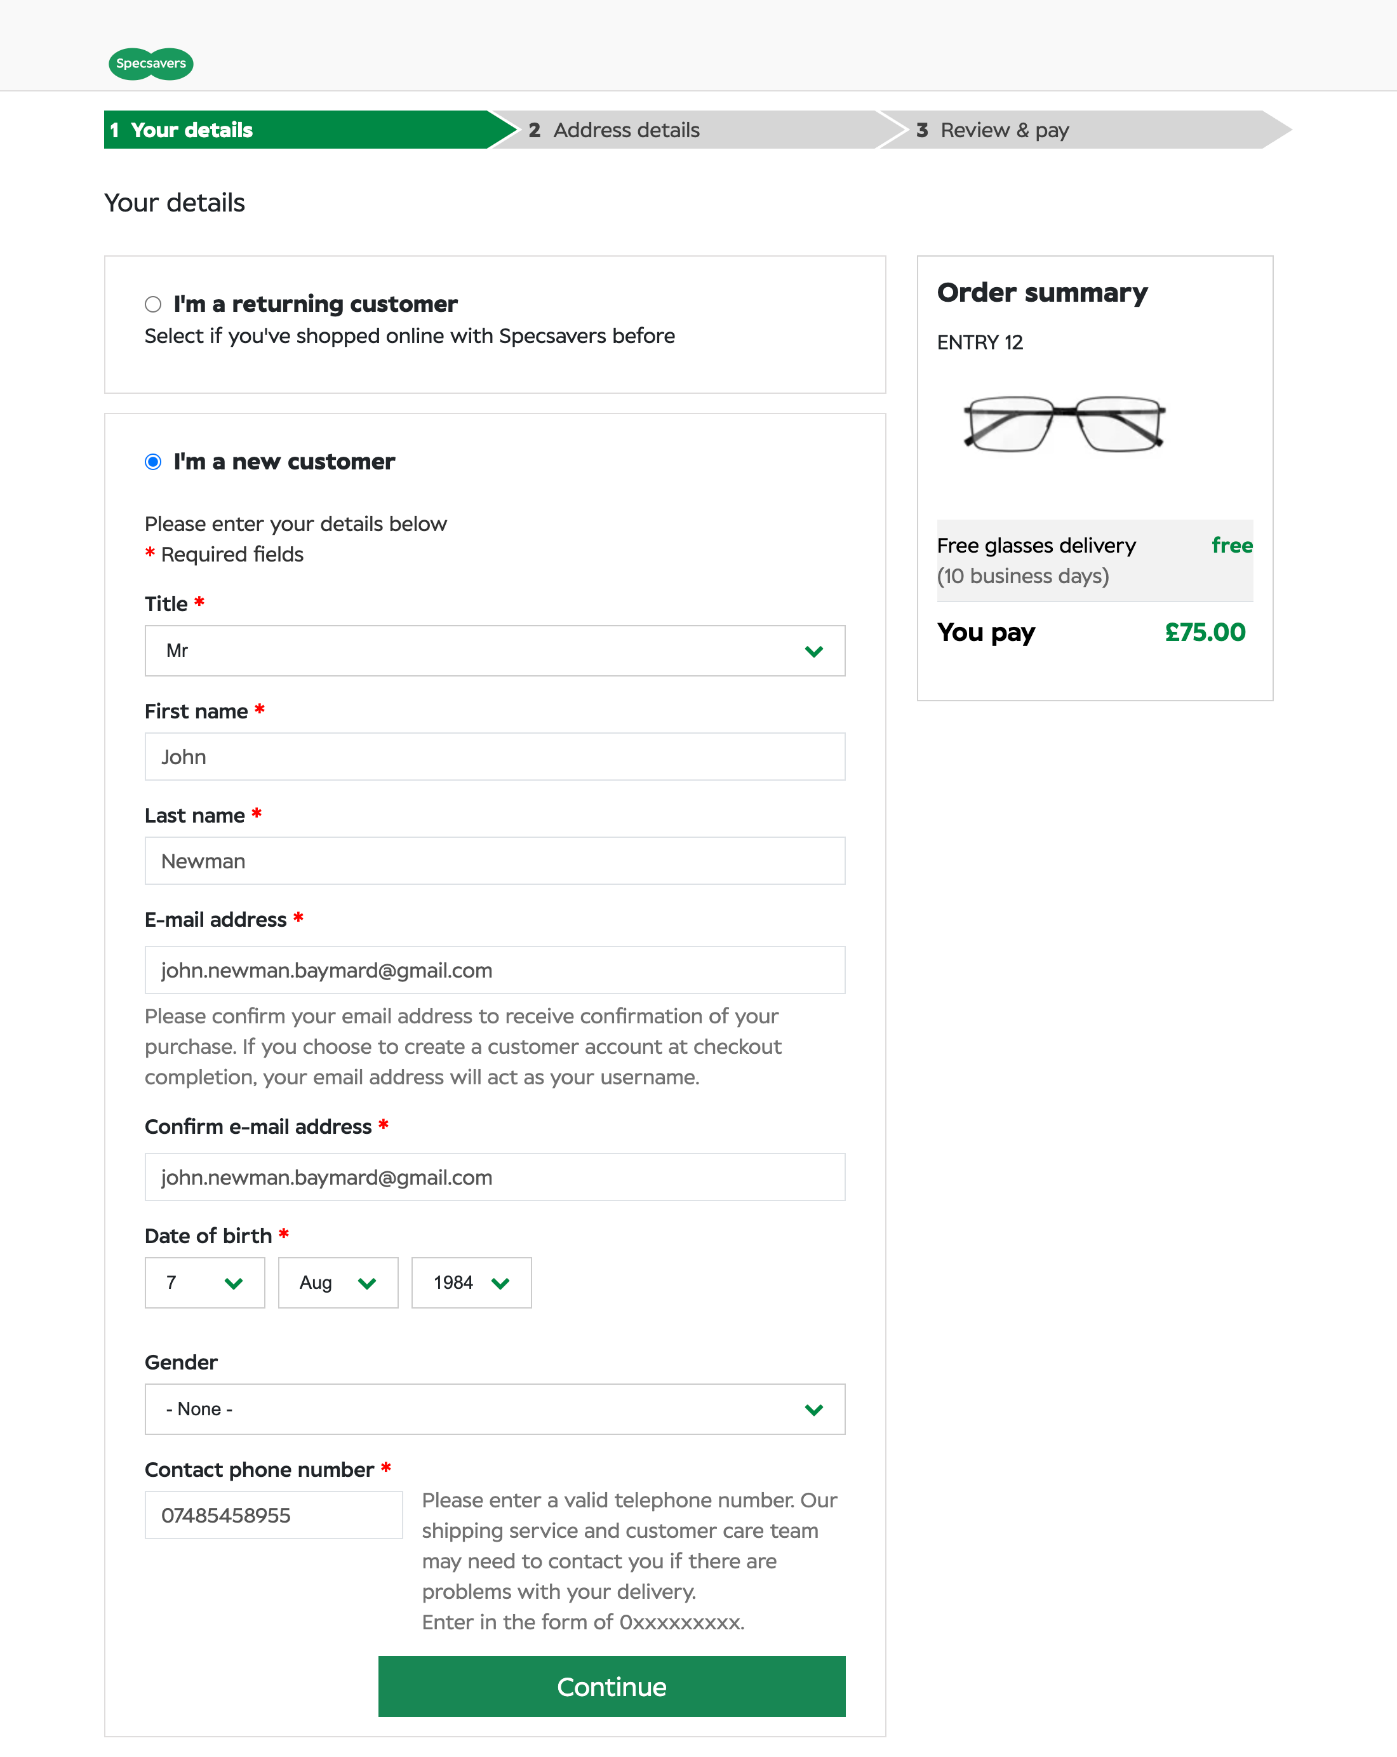Select the new customer radio button

pyautogui.click(x=152, y=461)
